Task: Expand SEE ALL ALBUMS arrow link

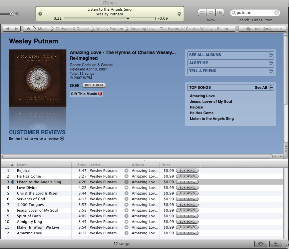Action: click(x=271, y=55)
